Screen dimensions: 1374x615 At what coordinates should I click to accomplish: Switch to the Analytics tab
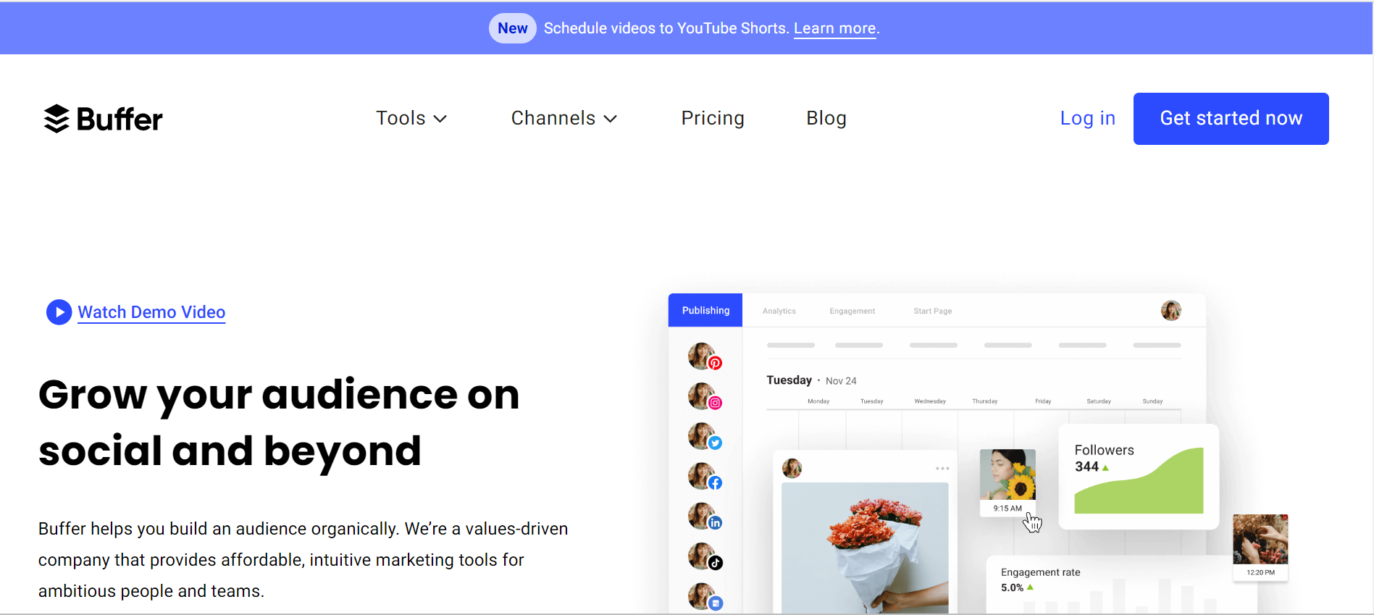pyautogui.click(x=779, y=311)
